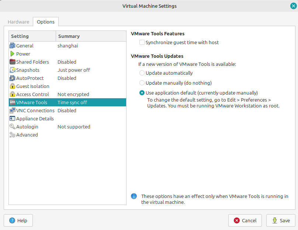Select the Power settings row
The width and height of the screenshot is (298, 230).
coord(67,54)
